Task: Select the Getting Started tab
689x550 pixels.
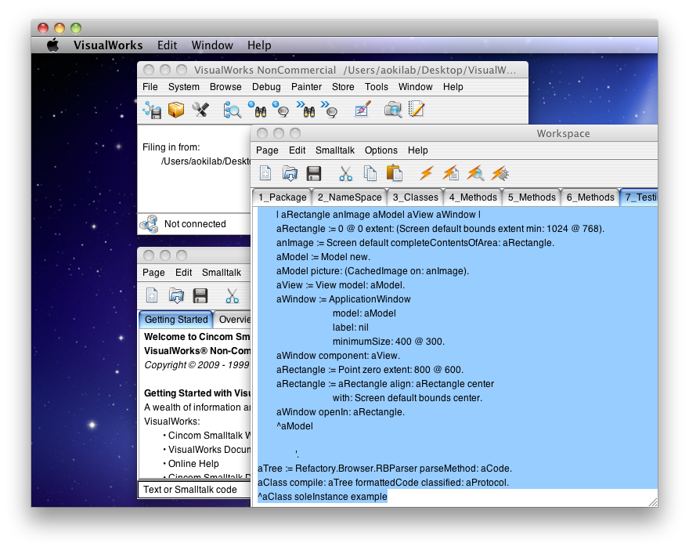Action: click(x=176, y=320)
